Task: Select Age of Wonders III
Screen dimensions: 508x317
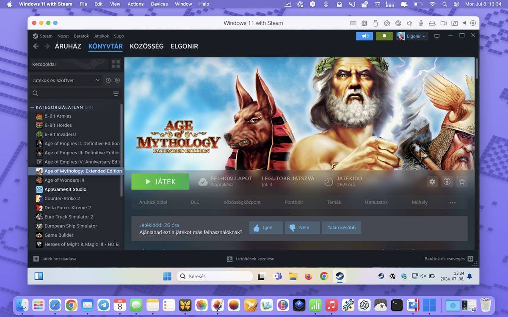Action: click(64, 180)
